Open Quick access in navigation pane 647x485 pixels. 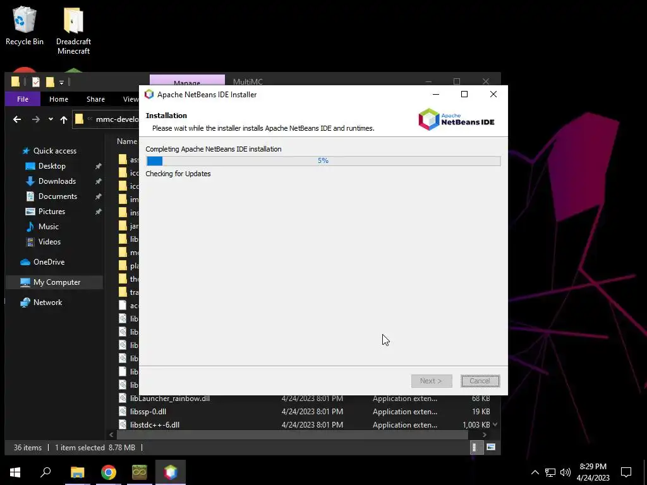point(54,151)
